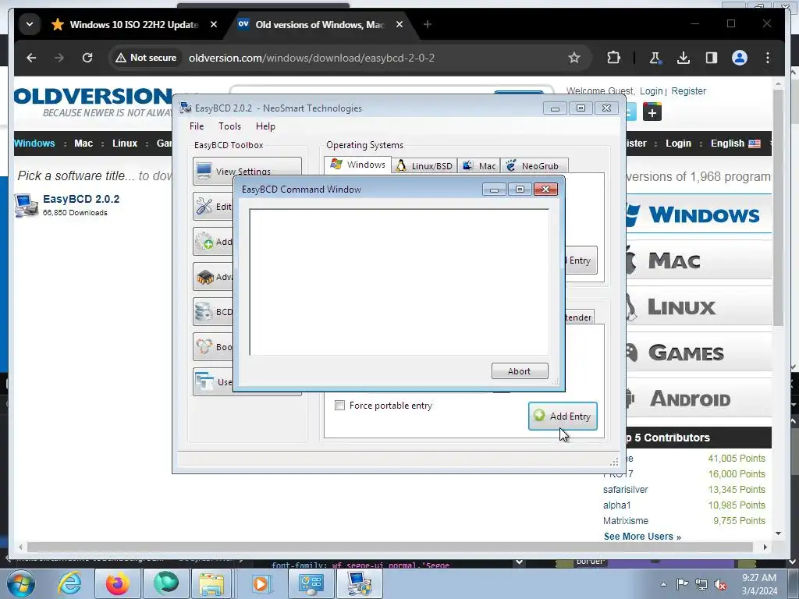Viewport: 799px width, 599px height.
Task: Click Windows in the site navigation bar
Action: pyautogui.click(x=34, y=144)
